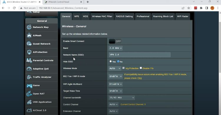Share this page via share icon
Screen dimensions: 221x115
(x=183, y=8)
